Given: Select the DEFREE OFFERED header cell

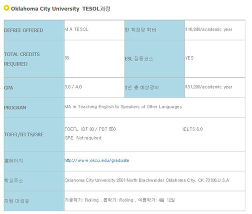Looking at the screenshot, I should click(x=34, y=30).
